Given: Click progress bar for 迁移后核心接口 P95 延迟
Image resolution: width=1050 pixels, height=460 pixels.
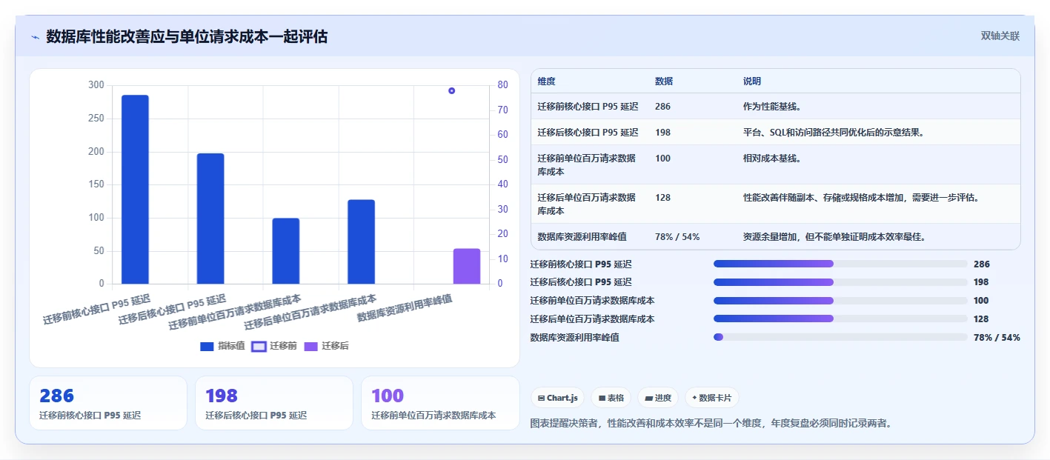Looking at the screenshot, I should [x=840, y=282].
